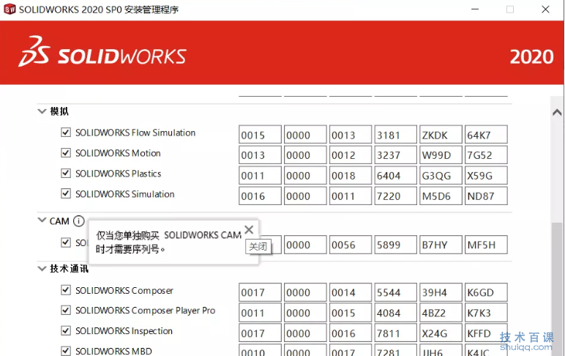Click Inspection serial field X24G
This screenshot has width=565, height=356.
pyautogui.click(x=441, y=333)
